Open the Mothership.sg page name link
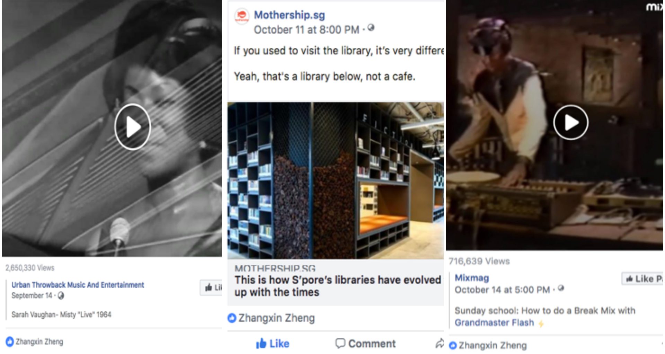The height and width of the screenshot is (354, 665). 289,15
